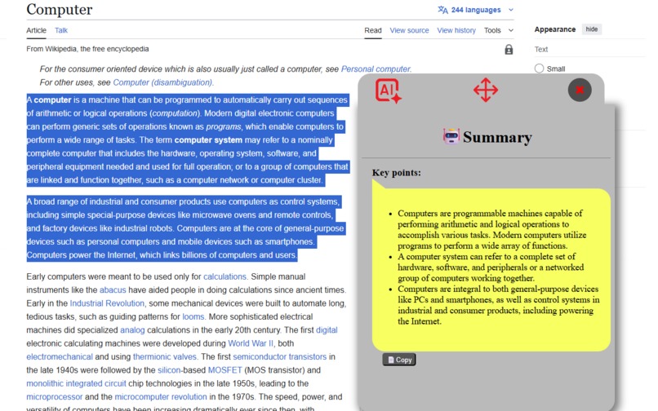
Task: Open the analog link
Action: coord(132,330)
